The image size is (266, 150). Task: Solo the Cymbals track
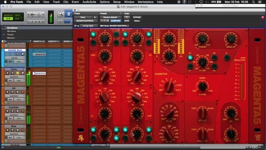[17, 111]
